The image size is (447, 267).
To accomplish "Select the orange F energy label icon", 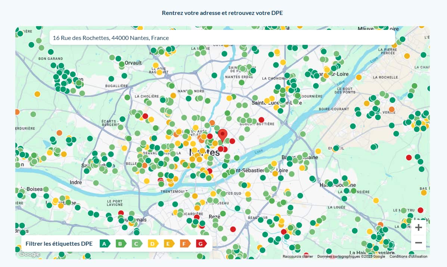I will (x=185, y=243).
